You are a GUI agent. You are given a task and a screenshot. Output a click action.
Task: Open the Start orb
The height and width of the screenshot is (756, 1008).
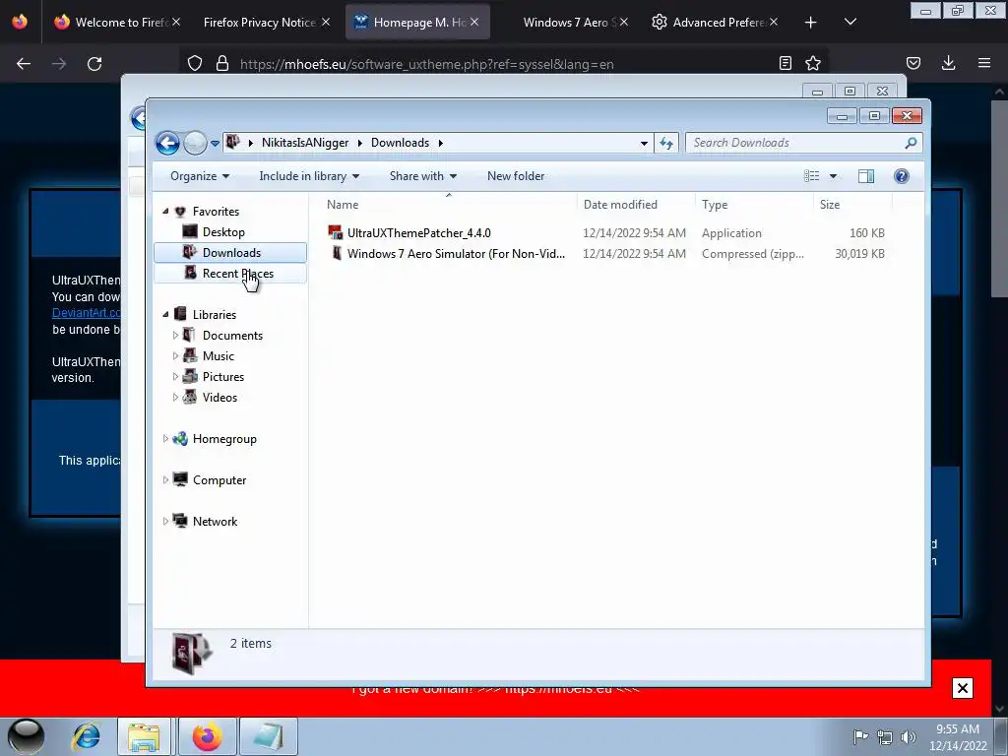point(26,736)
